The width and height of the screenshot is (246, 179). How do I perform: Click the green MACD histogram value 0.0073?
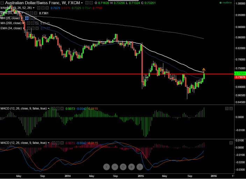(x=70, y=109)
